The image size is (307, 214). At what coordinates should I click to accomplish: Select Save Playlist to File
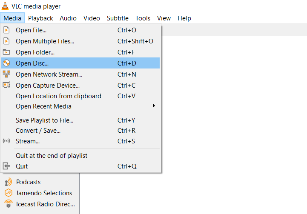tap(44, 120)
